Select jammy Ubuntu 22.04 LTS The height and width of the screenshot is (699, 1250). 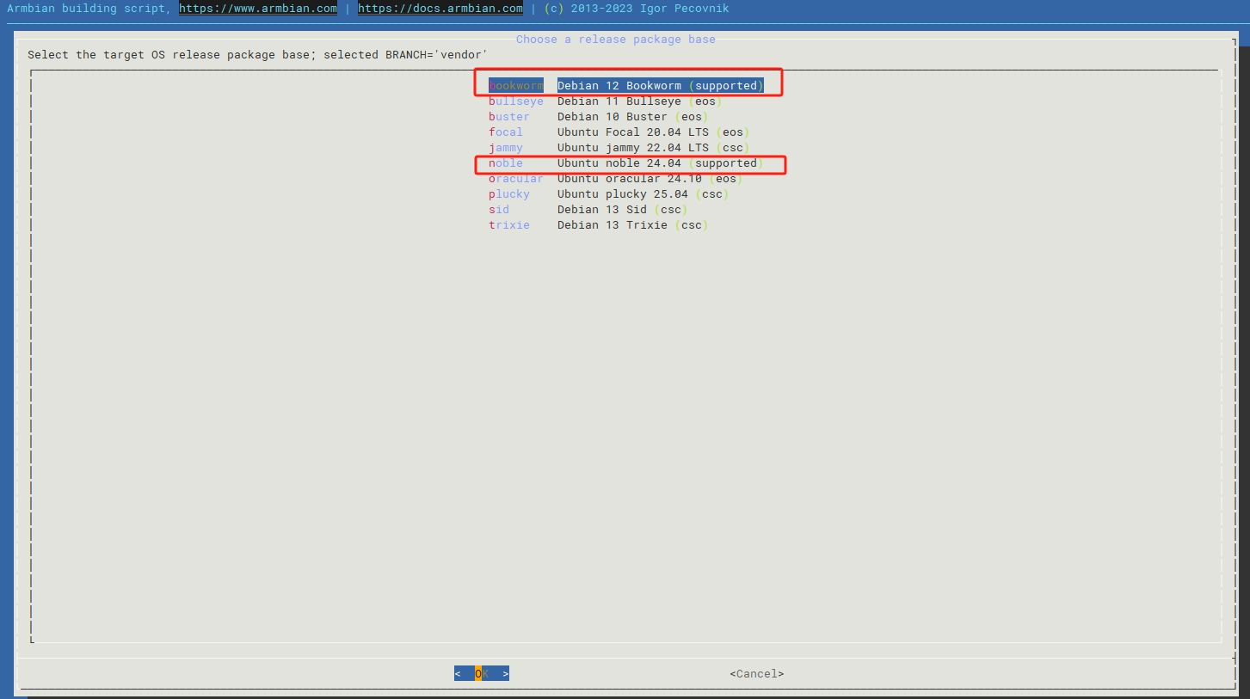[x=506, y=148]
